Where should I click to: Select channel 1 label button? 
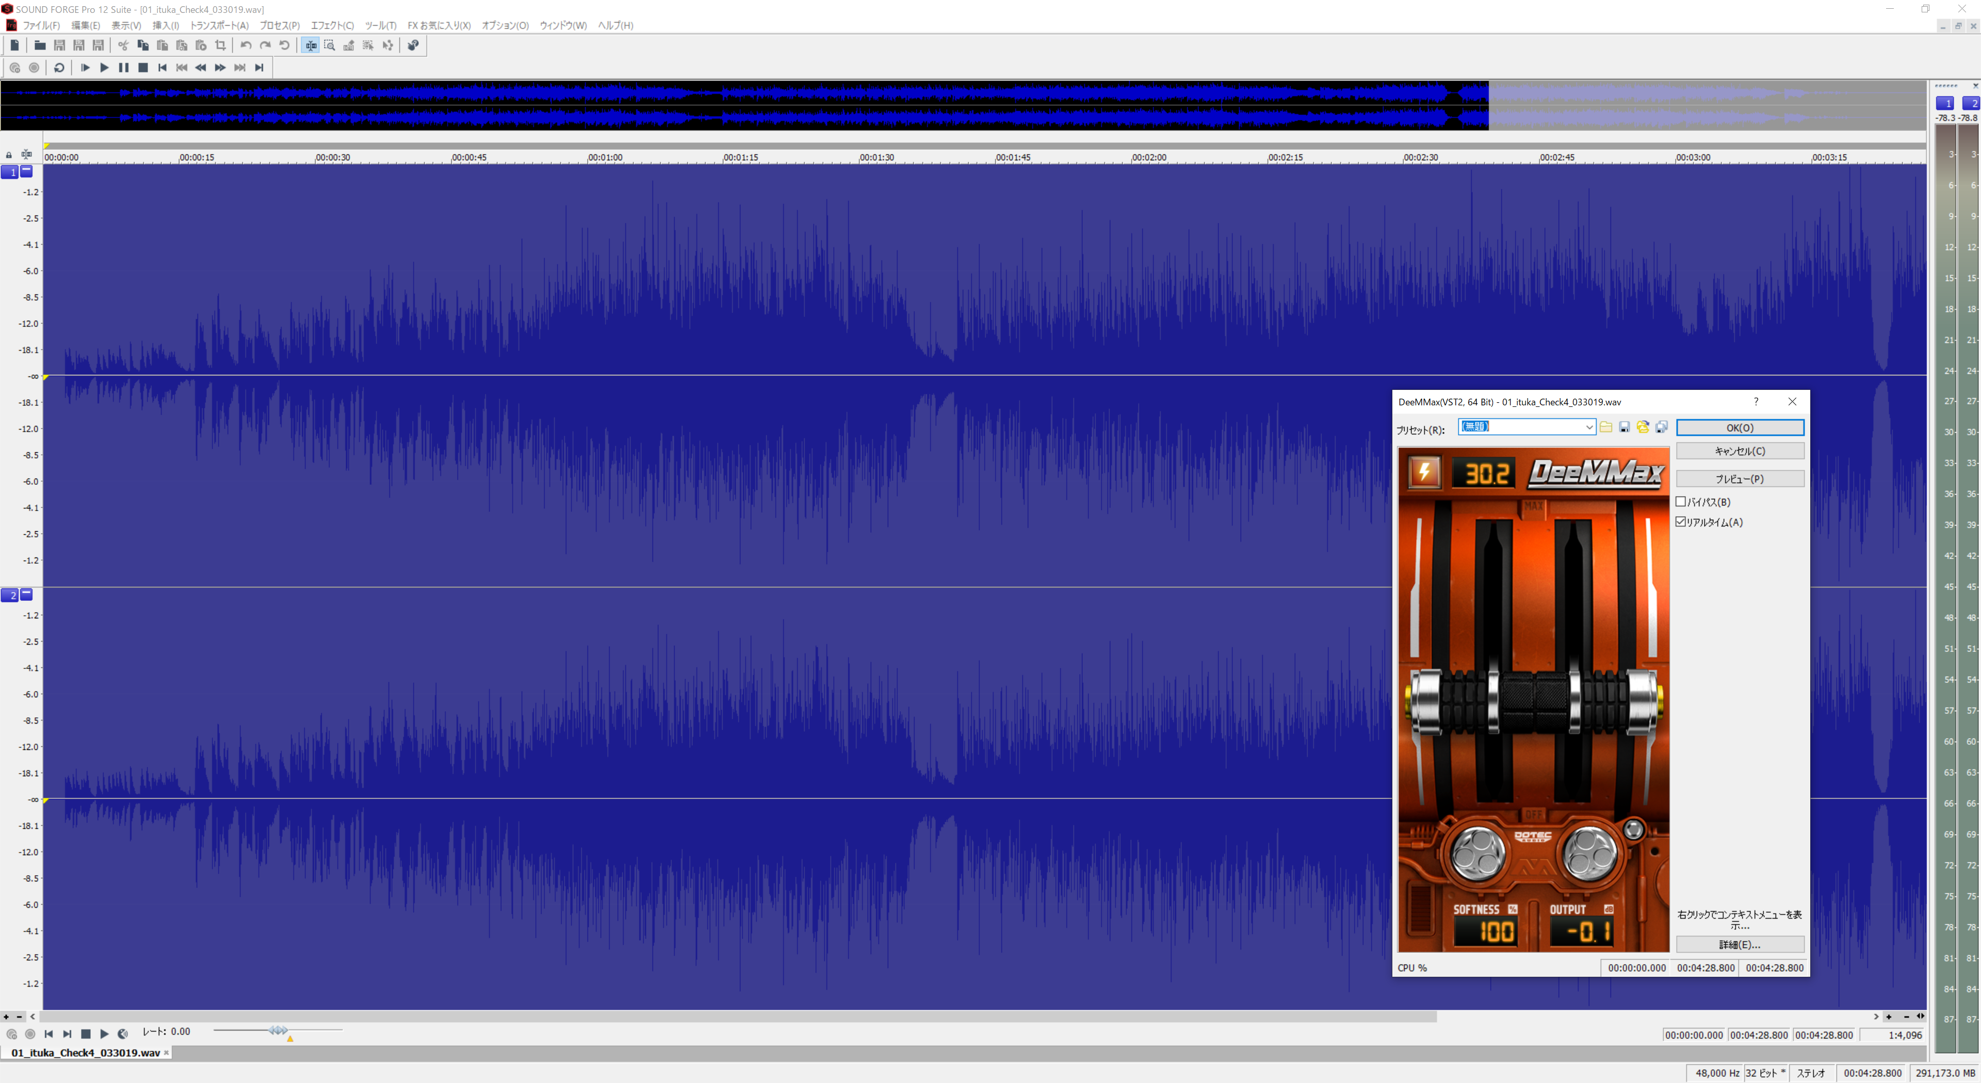tap(10, 172)
